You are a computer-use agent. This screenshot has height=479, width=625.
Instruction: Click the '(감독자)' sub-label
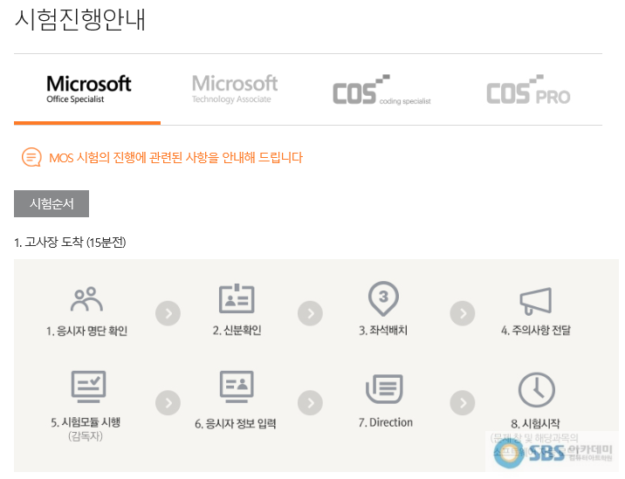click(x=86, y=436)
